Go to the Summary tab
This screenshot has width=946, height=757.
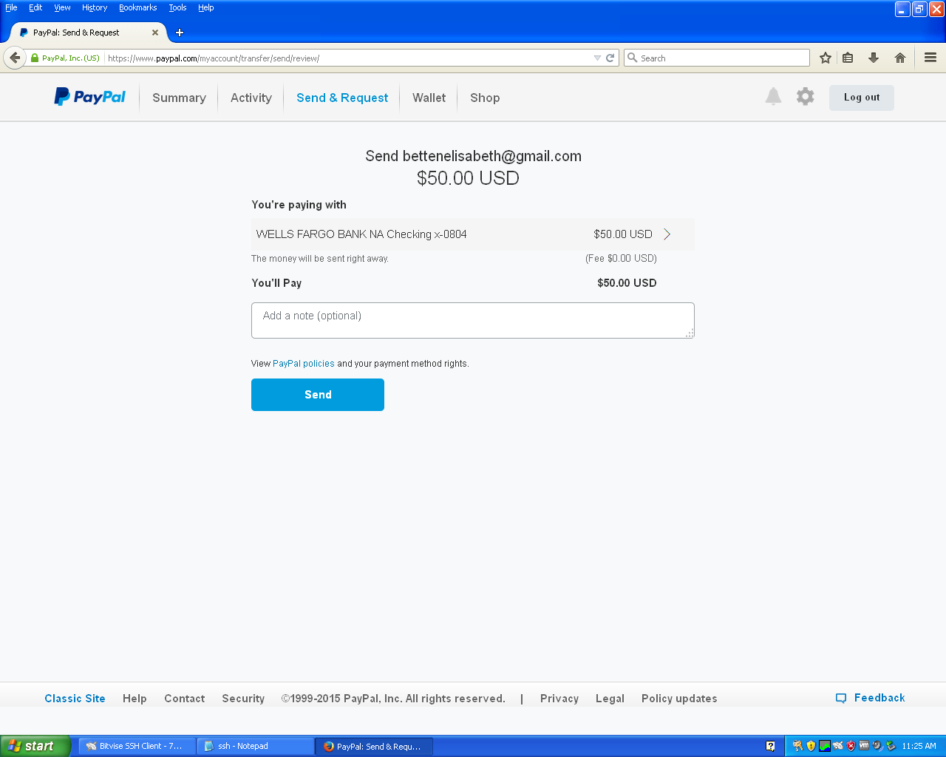click(179, 98)
